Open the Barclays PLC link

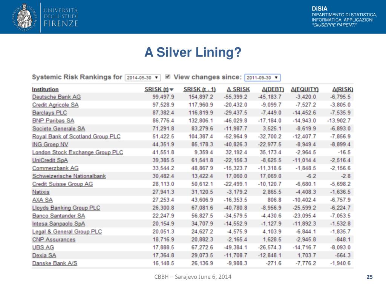pyautogui.click(x=49, y=113)
